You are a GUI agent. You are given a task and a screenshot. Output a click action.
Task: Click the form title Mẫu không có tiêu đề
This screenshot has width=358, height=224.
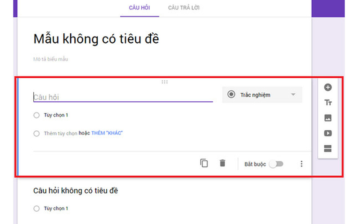(x=96, y=38)
